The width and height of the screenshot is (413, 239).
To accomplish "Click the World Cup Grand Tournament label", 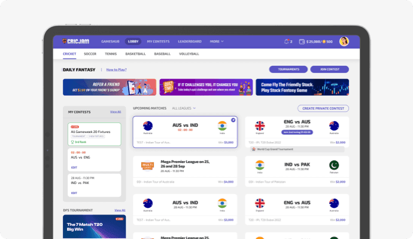I will click(275, 149).
